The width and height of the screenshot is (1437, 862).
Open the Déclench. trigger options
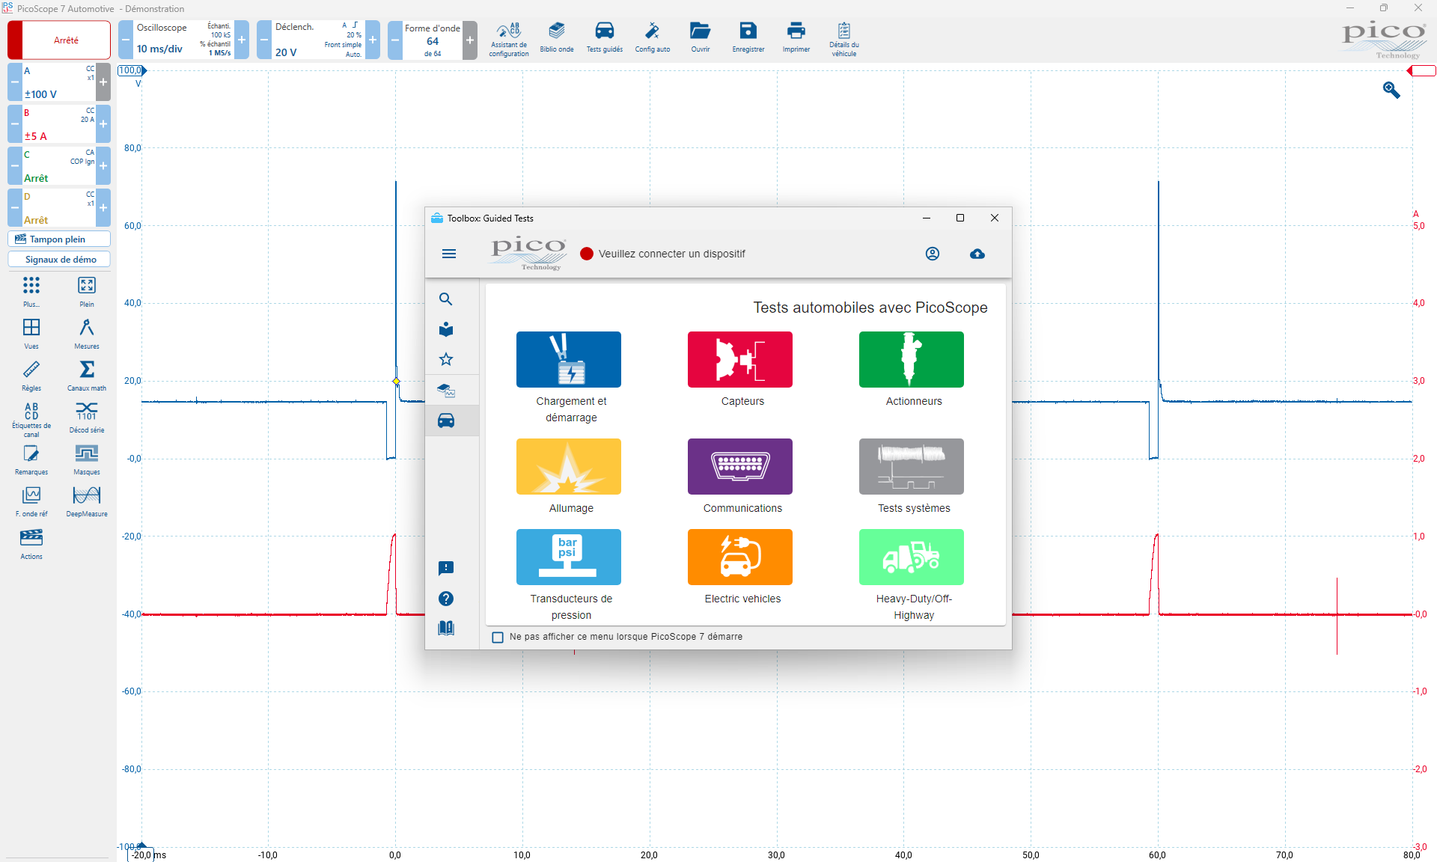[318, 40]
